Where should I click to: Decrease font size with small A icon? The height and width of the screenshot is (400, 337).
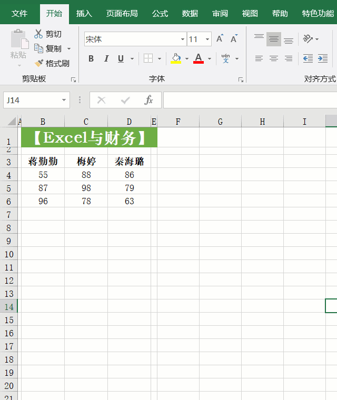[x=234, y=38]
